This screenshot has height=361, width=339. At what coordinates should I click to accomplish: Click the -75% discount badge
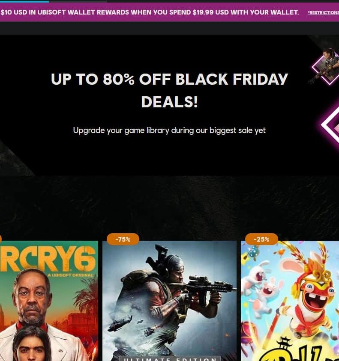[123, 239]
